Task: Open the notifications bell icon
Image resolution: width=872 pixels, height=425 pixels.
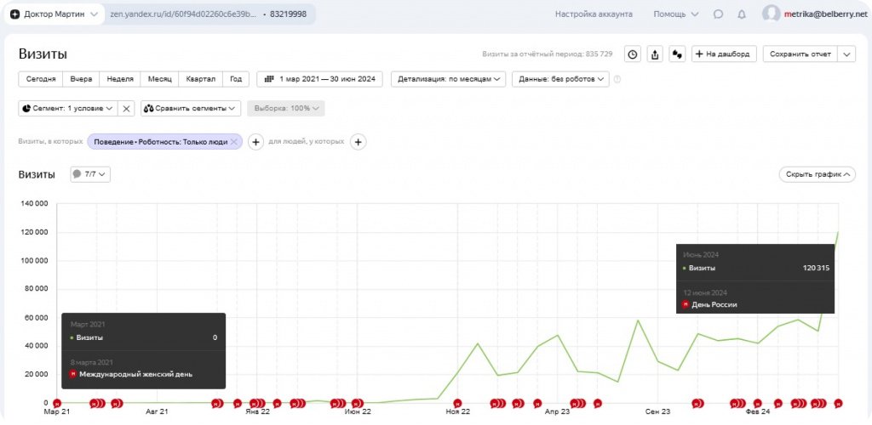Action: point(741,14)
